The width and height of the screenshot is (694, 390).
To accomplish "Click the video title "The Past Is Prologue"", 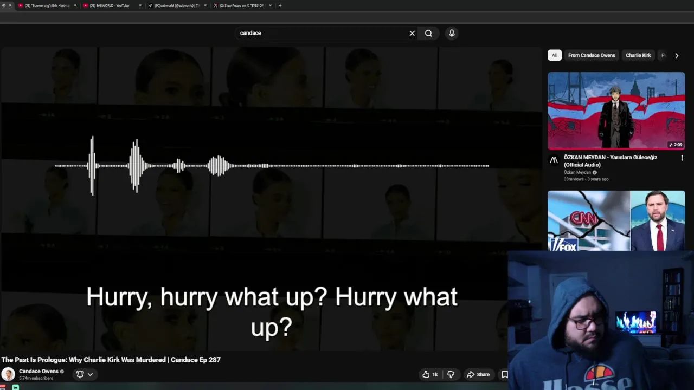I will pyautogui.click(x=111, y=360).
